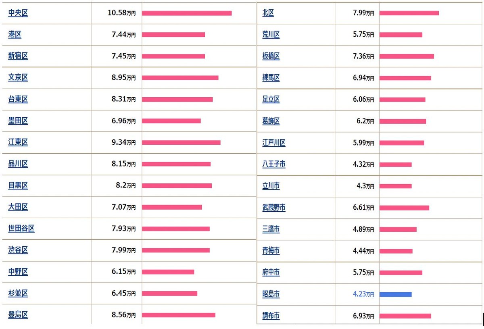484x329 pixels.
Task: Open the 渋谷区 link
Action: 18,250
